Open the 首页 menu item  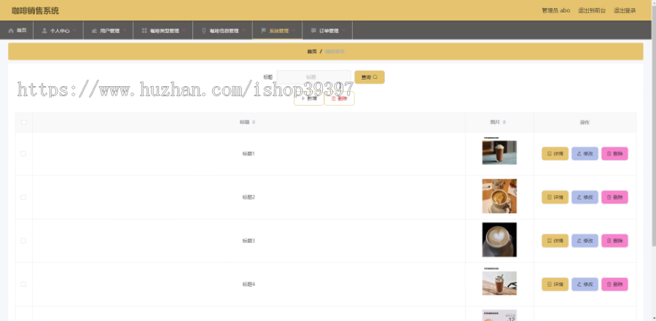click(x=17, y=30)
